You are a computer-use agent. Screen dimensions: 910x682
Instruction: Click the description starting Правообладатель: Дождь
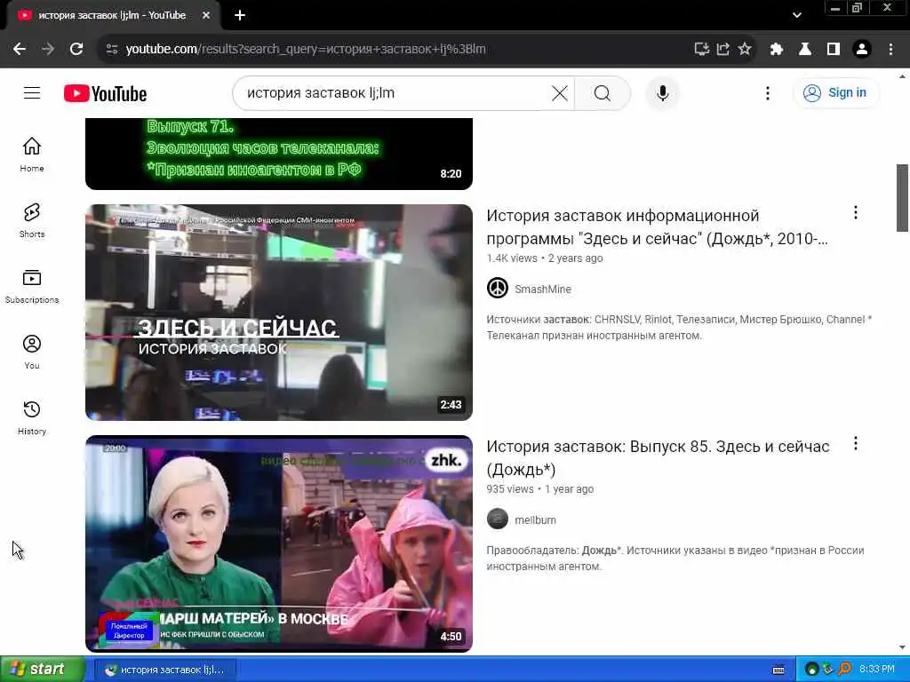[x=675, y=558]
